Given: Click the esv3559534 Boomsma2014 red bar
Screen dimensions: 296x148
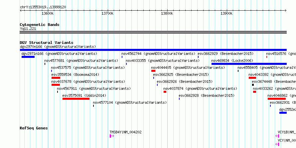Looking at the screenshot, I should tap(56, 78).
